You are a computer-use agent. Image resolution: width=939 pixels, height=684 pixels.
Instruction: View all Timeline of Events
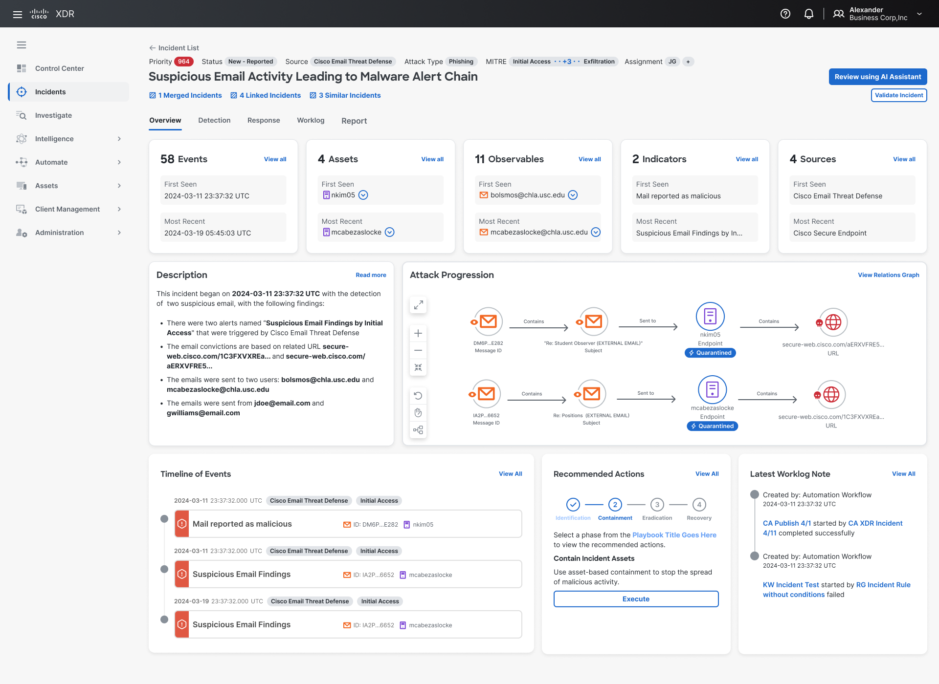tap(511, 474)
